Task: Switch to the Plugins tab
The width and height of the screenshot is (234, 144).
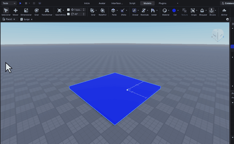Action: pyautogui.click(x=162, y=3)
